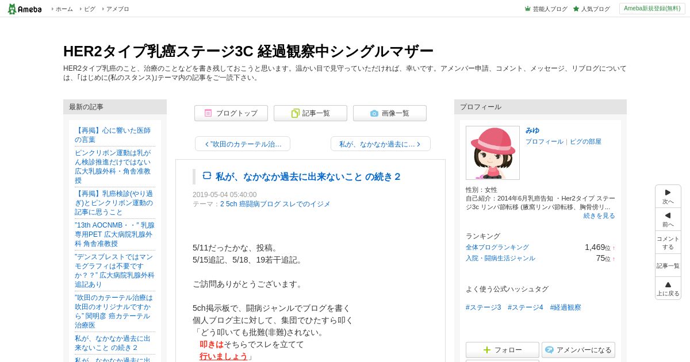Click the post date 2019-05-04 05:40:00
The width and height of the screenshot is (690, 362).
pos(225,195)
